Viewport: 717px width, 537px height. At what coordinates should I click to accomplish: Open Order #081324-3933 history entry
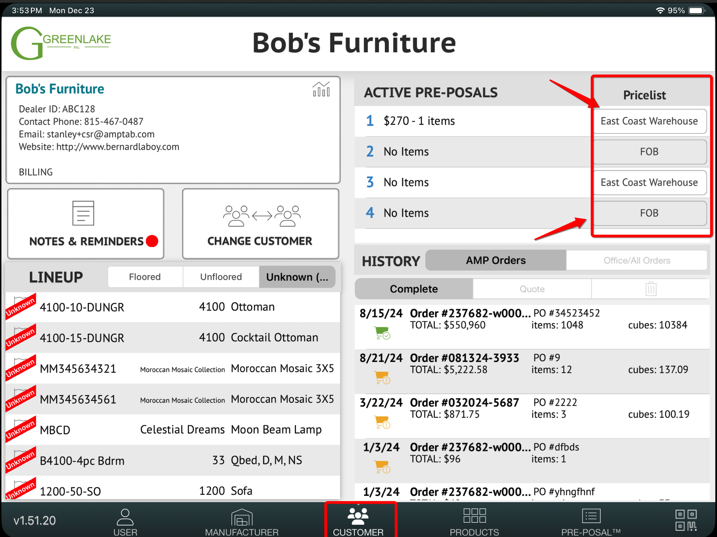(464, 358)
